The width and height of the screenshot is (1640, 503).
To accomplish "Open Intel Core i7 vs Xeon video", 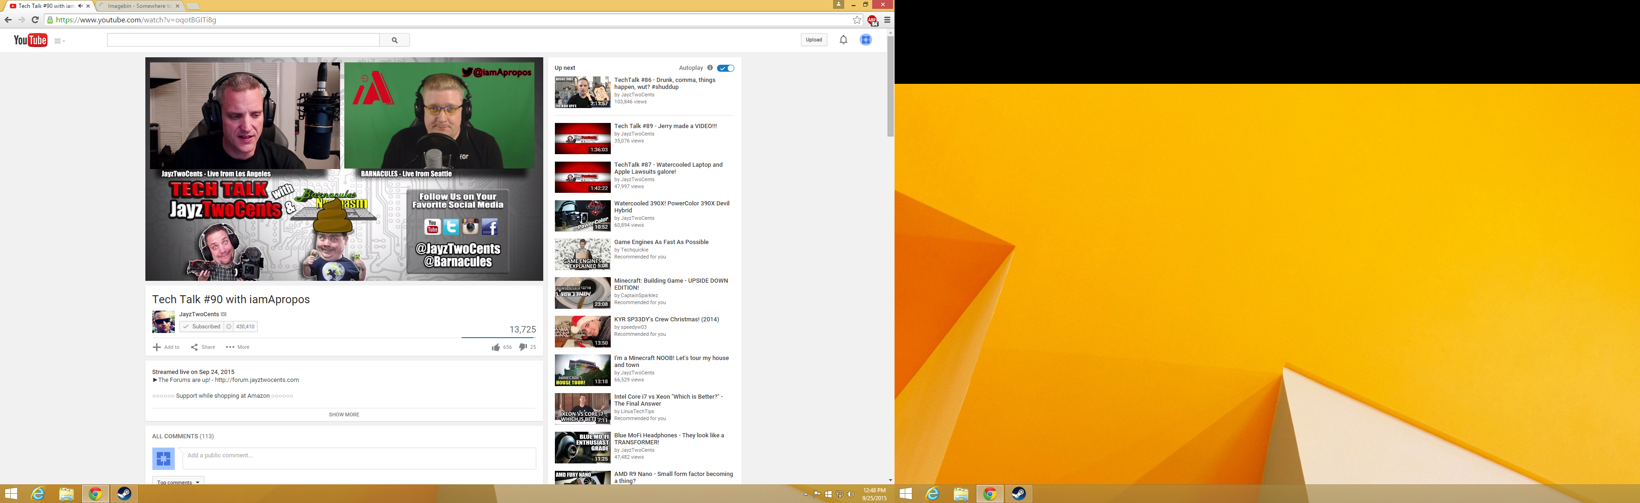I will click(669, 400).
